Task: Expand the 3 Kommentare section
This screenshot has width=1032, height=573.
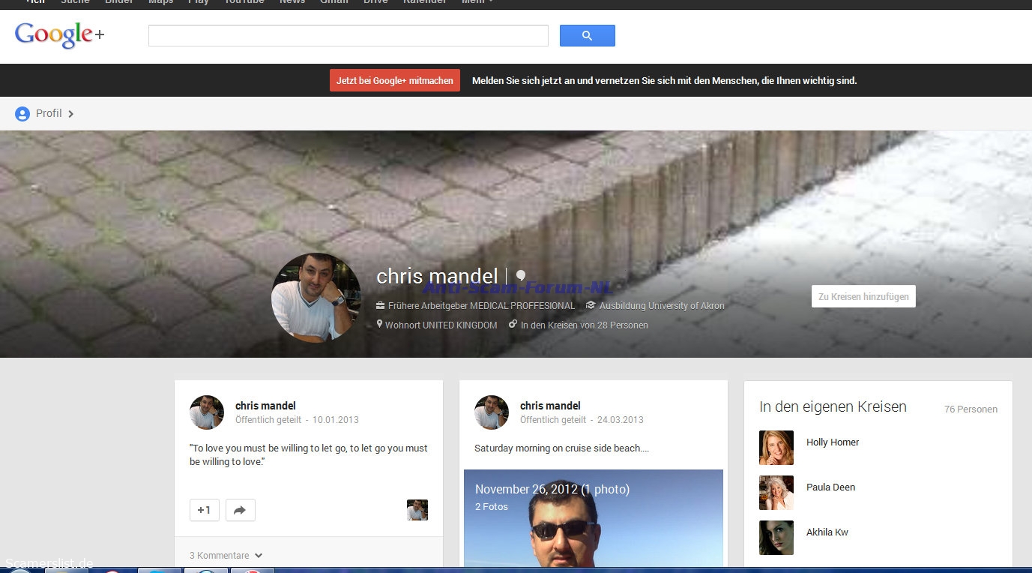Action: [226, 556]
